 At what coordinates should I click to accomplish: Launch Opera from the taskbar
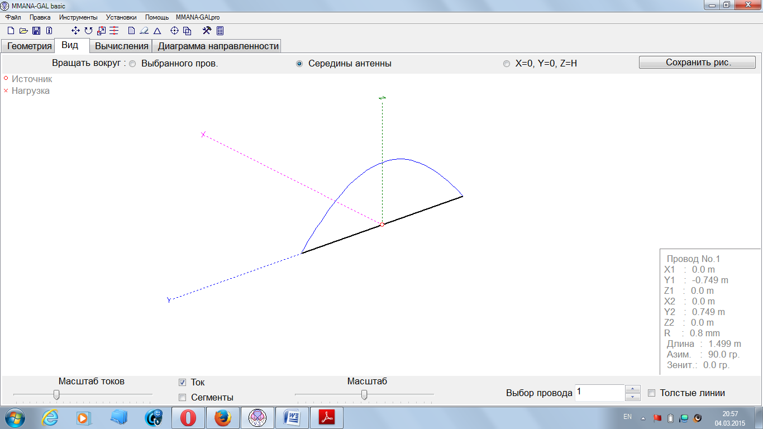188,417
